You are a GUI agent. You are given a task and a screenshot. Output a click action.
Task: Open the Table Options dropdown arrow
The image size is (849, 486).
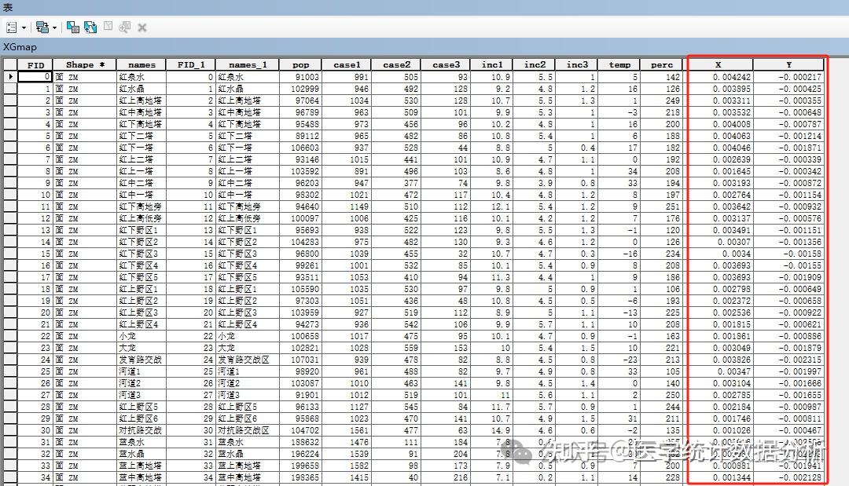[x=22, y=27]
